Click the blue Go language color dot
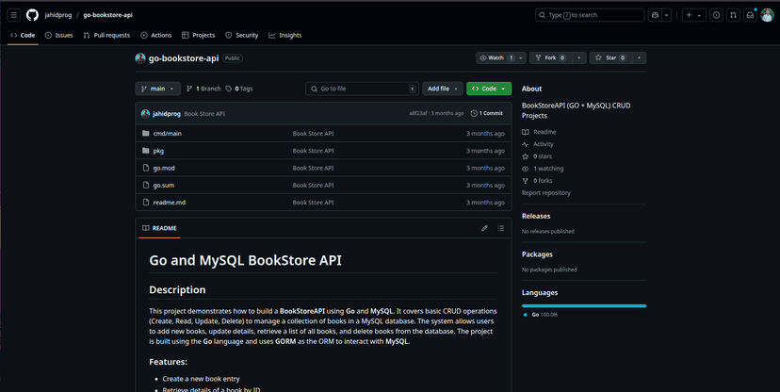This screenshot has height=392, width=780. [x=526, y=315]
